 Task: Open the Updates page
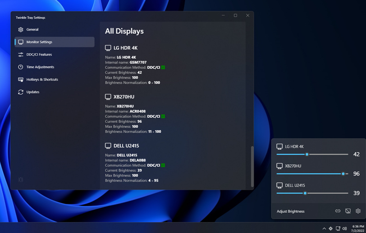33,92
